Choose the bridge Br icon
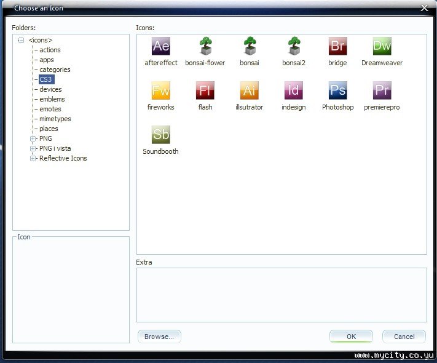This screenshot has width=437, height=363. (338, 46)
